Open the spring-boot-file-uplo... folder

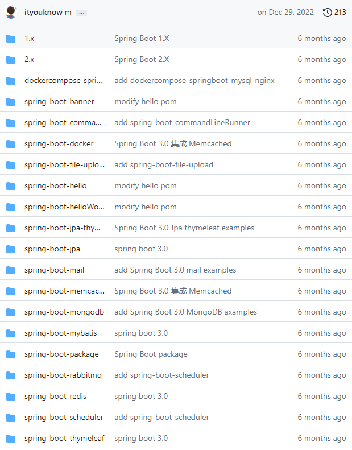[x=65, y=165]
